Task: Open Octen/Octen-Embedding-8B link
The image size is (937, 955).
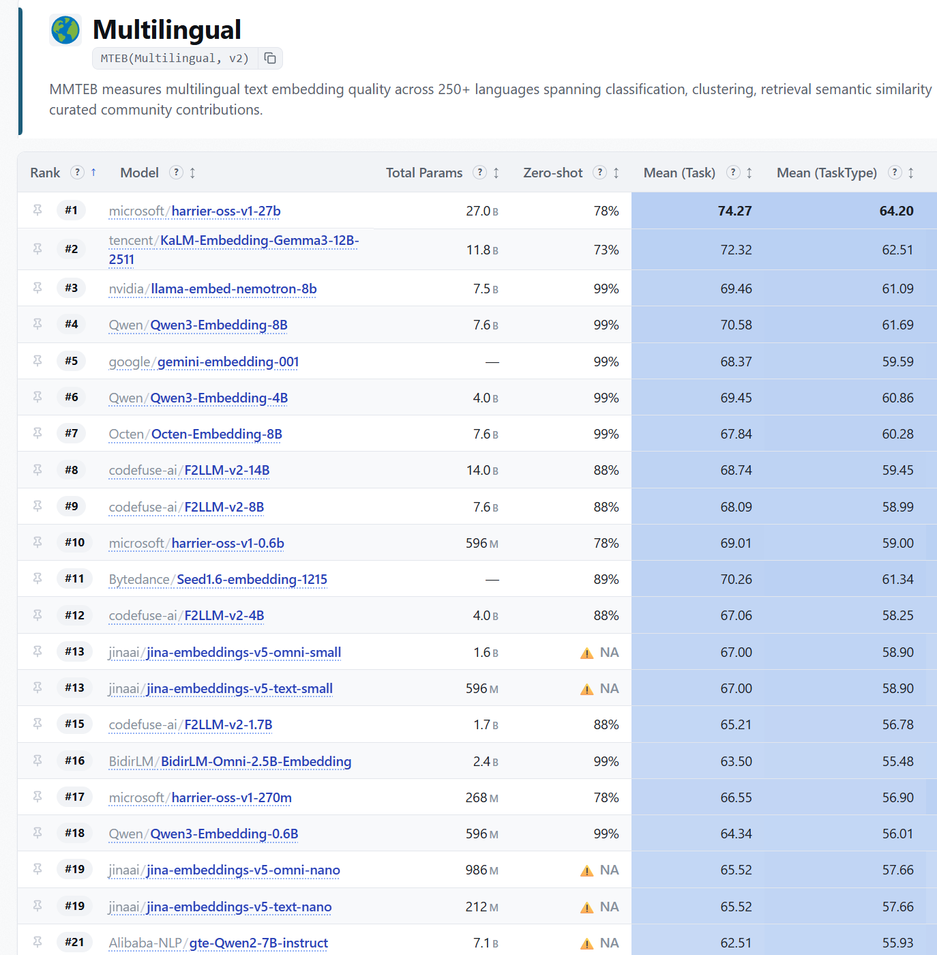Action: [x=195, y=434]
